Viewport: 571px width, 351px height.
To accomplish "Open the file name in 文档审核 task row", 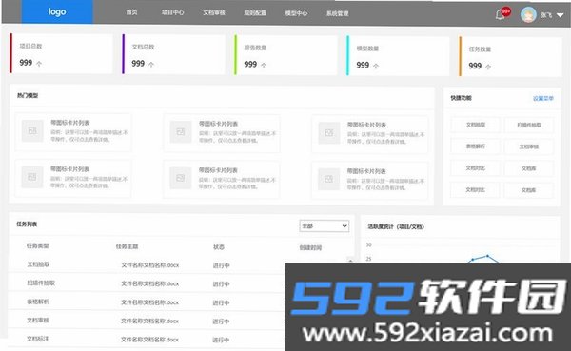I will click(149, 321).
